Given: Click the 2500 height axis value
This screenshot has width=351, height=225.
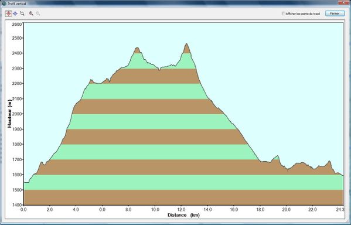Looking at the screenshot, I should coord(18,38).
